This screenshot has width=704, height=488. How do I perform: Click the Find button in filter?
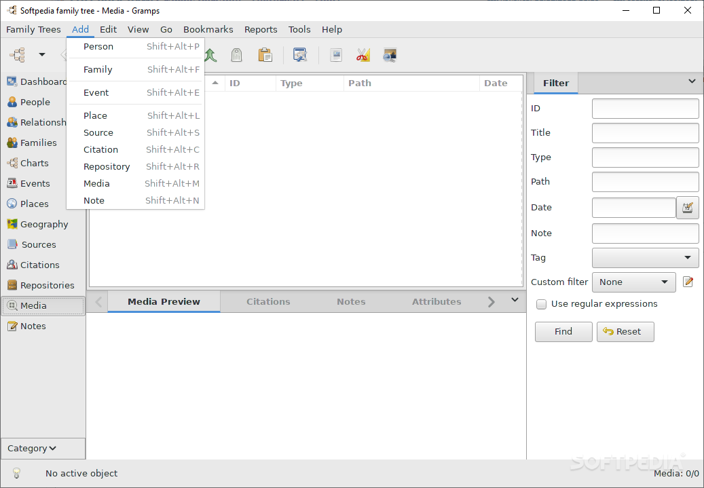point(563,332)
